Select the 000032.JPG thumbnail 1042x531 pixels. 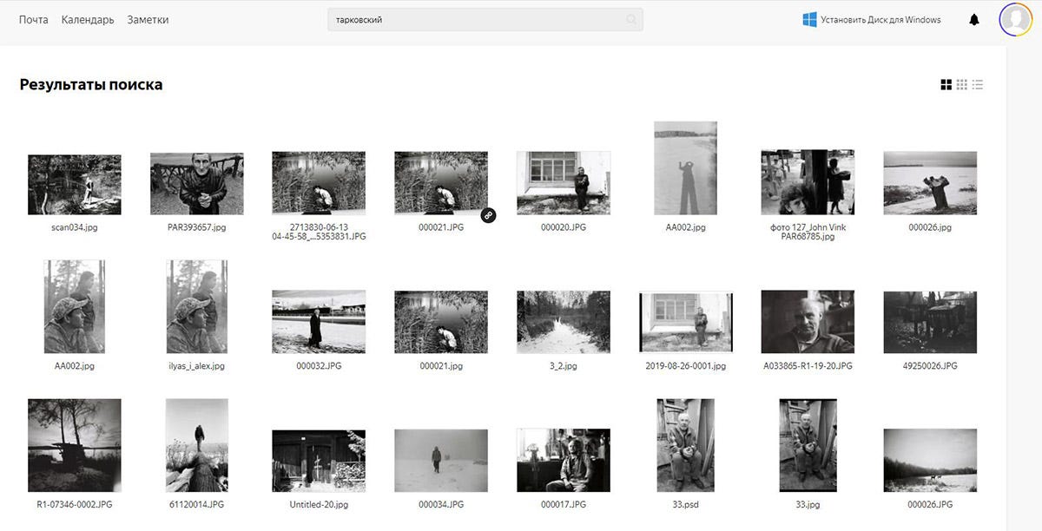[319, 322]
